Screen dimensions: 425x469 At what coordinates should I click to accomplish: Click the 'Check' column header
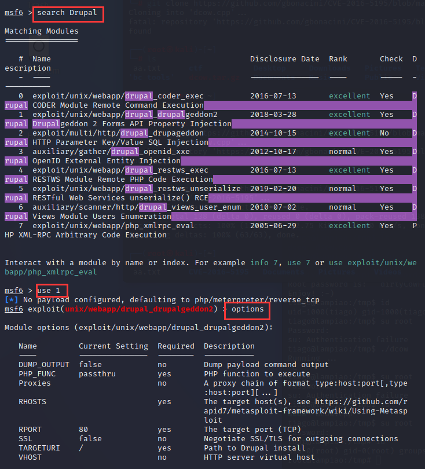click(x=391, y=59)
